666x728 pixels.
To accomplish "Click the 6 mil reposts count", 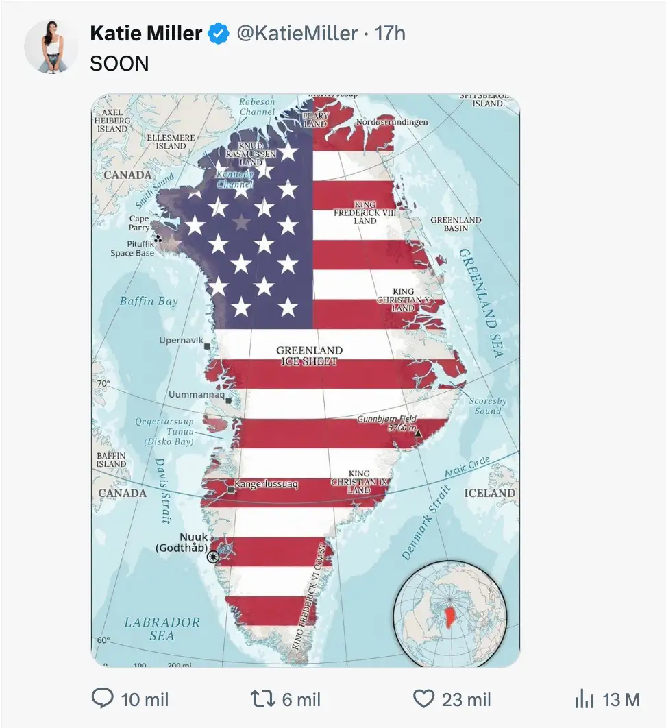I will click(x=301, y=700).
